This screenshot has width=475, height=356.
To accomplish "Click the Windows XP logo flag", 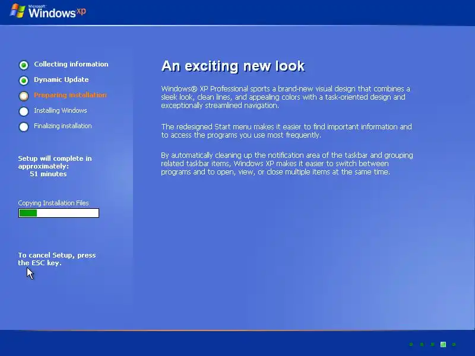I will pos(18,11).
